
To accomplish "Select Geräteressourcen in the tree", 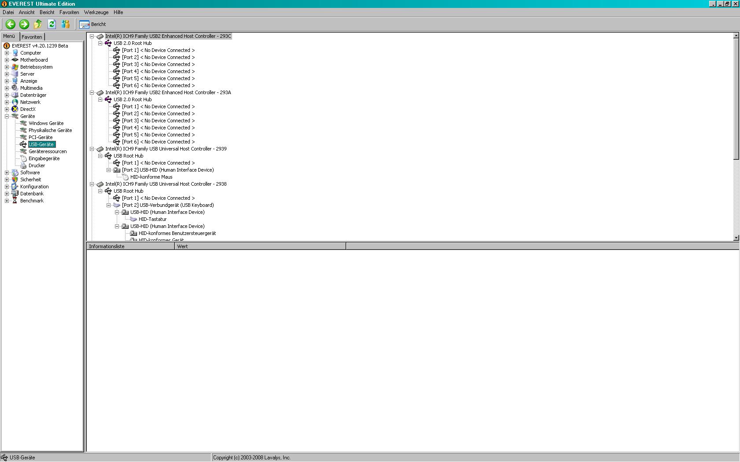I will tap(48, 151).
